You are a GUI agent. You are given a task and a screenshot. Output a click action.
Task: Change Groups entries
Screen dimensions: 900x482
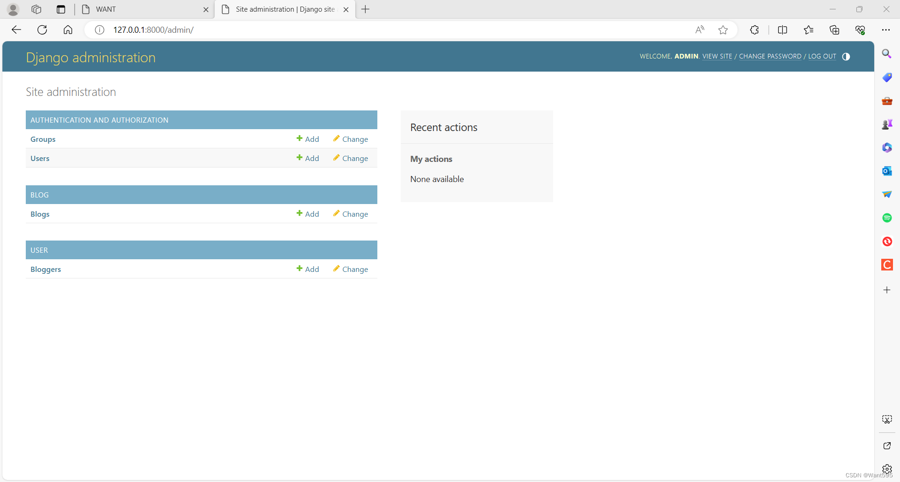pos(351,139)
